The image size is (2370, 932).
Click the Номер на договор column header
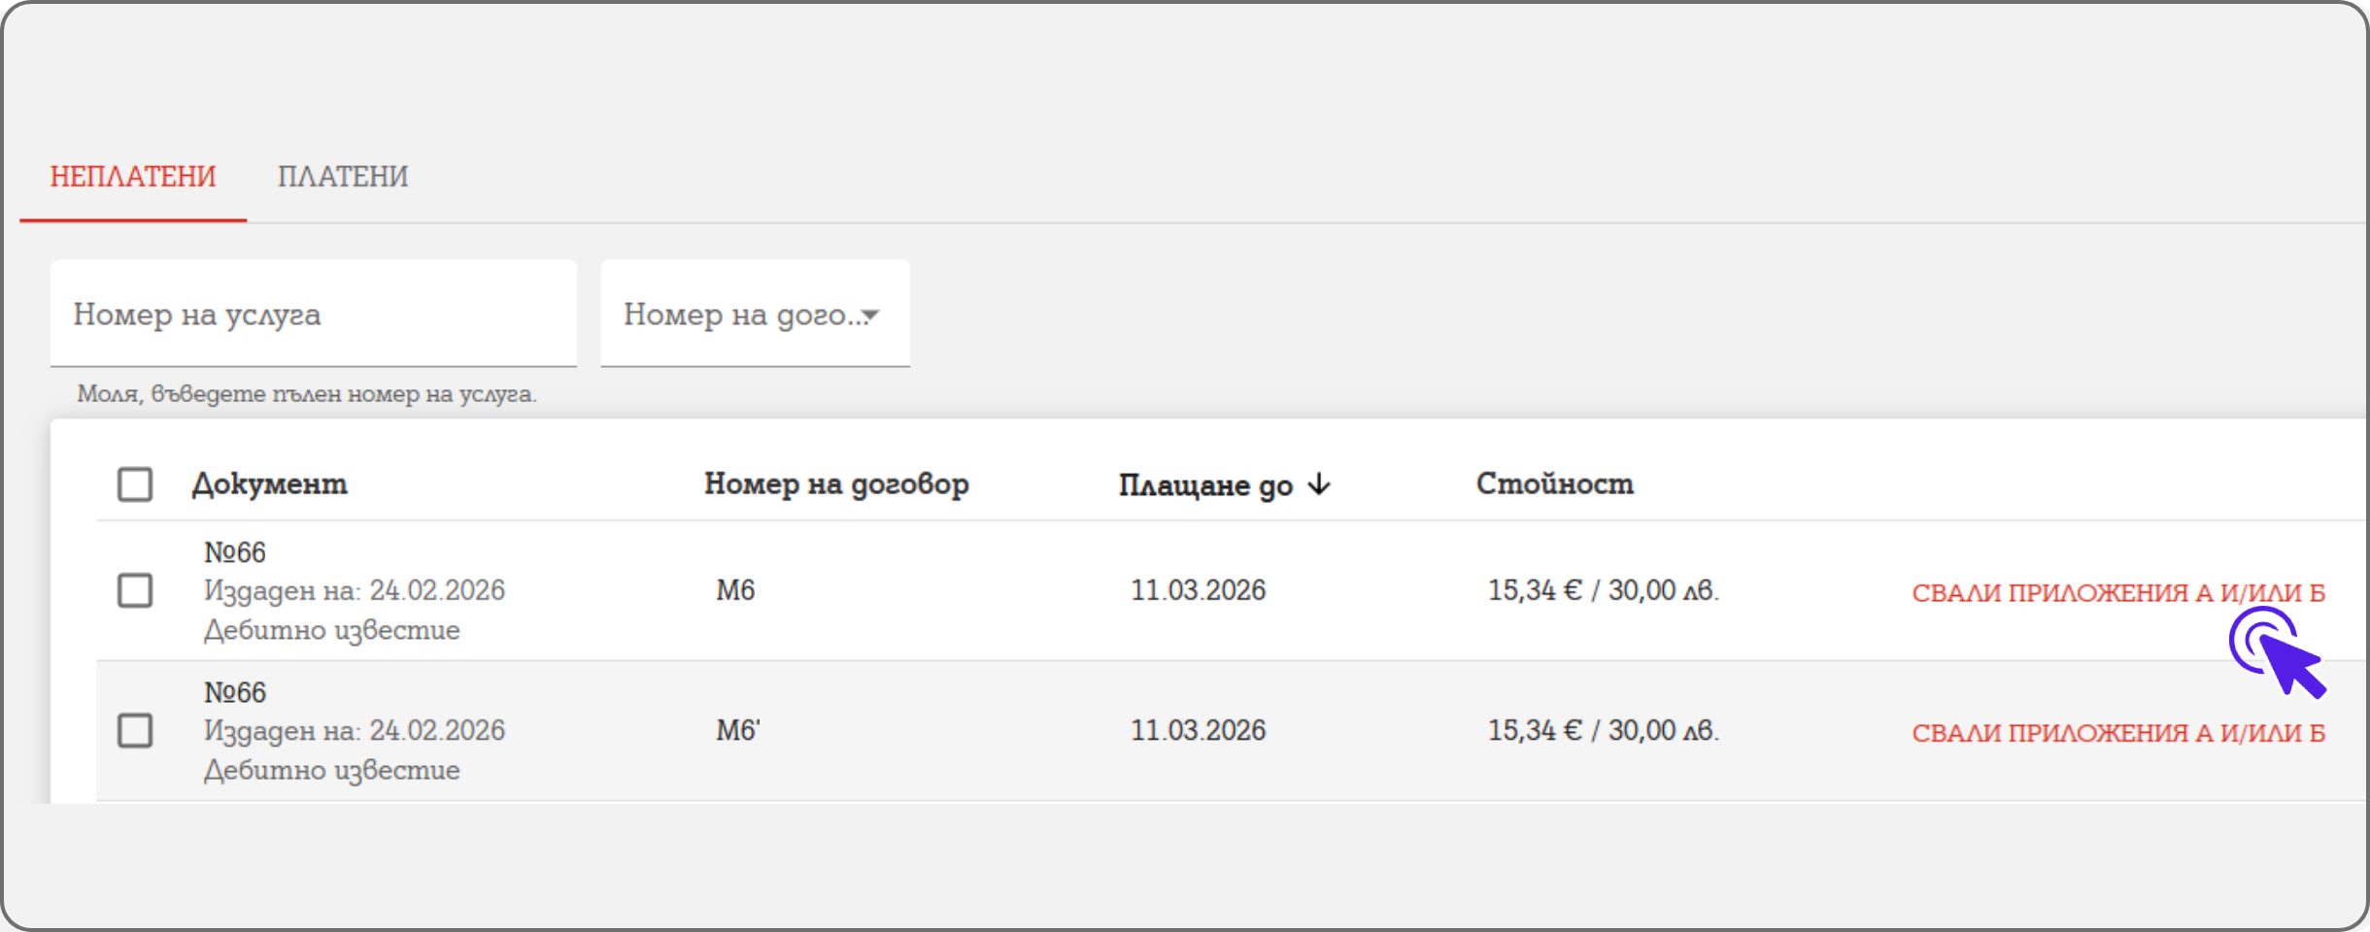(836, 483)
